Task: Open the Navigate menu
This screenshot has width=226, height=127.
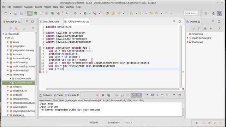Action: [28, 7]
